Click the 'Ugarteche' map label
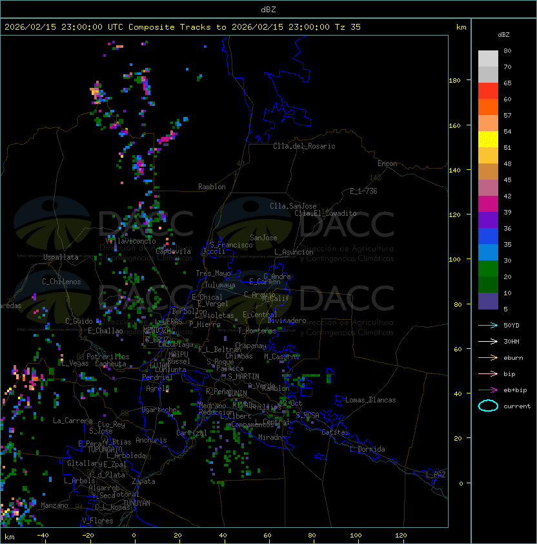This screenshot has height=544, width=537. (x=159, y=410)
